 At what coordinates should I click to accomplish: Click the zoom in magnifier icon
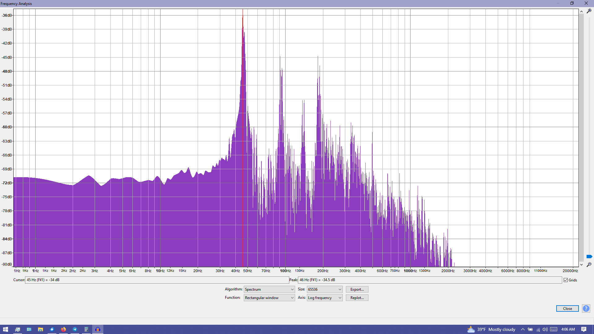pos(589,11)
